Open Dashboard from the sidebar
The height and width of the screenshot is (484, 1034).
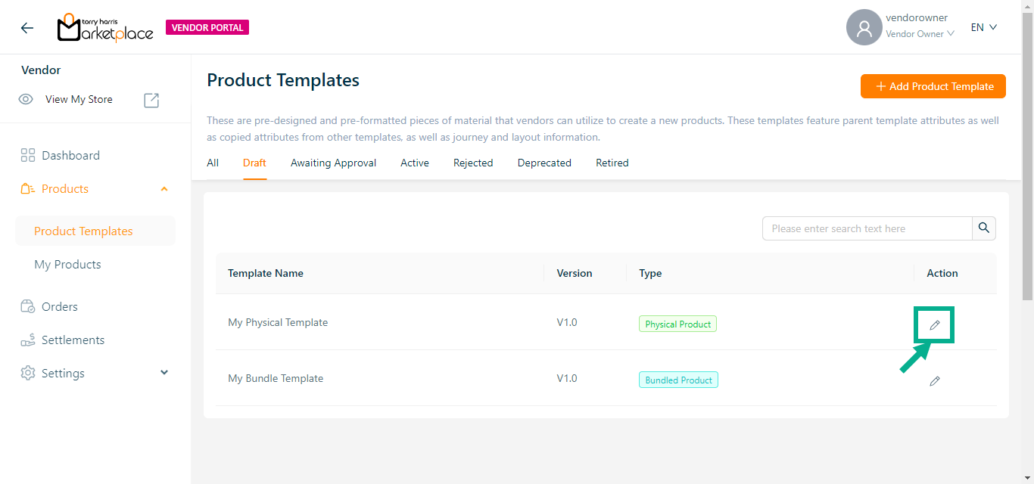70,156
